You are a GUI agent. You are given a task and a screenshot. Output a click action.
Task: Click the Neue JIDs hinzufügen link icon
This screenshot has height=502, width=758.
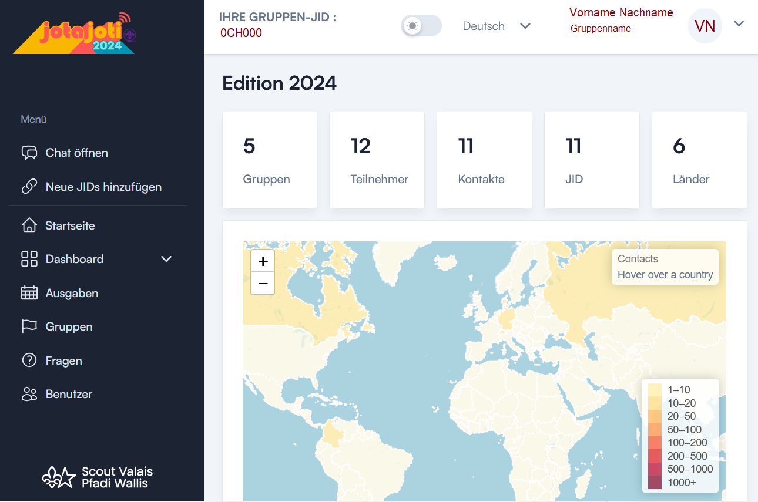(29, 186)
